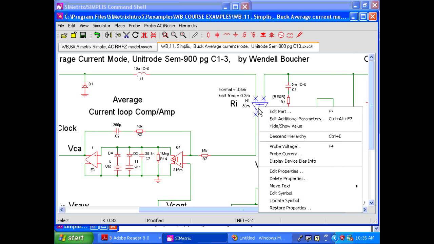The image size is (434, 244).
Task: Click the vertical scrollbar up arrow
Action: point(371,57)
